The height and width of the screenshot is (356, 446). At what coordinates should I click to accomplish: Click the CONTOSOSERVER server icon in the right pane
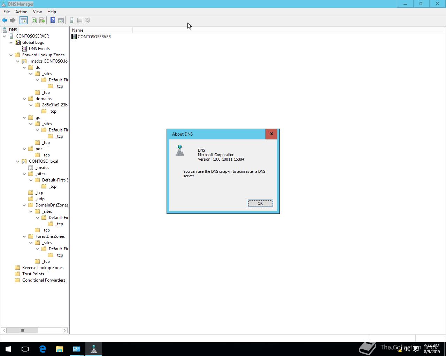[74, 37]
